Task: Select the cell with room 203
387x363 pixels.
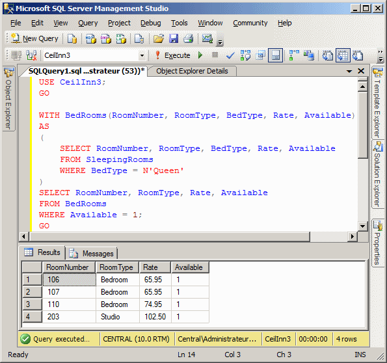Action: (69, 317)
